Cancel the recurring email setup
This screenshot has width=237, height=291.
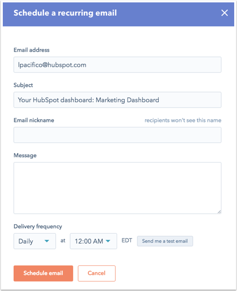[97, 273]
